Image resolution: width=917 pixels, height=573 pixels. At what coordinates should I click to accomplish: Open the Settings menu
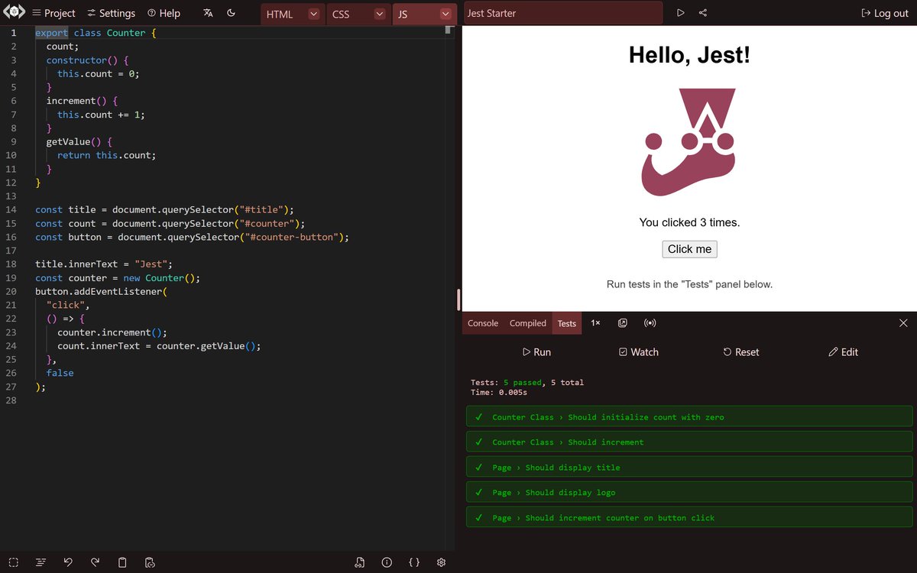pyautogui.click(x=111, y=13)
